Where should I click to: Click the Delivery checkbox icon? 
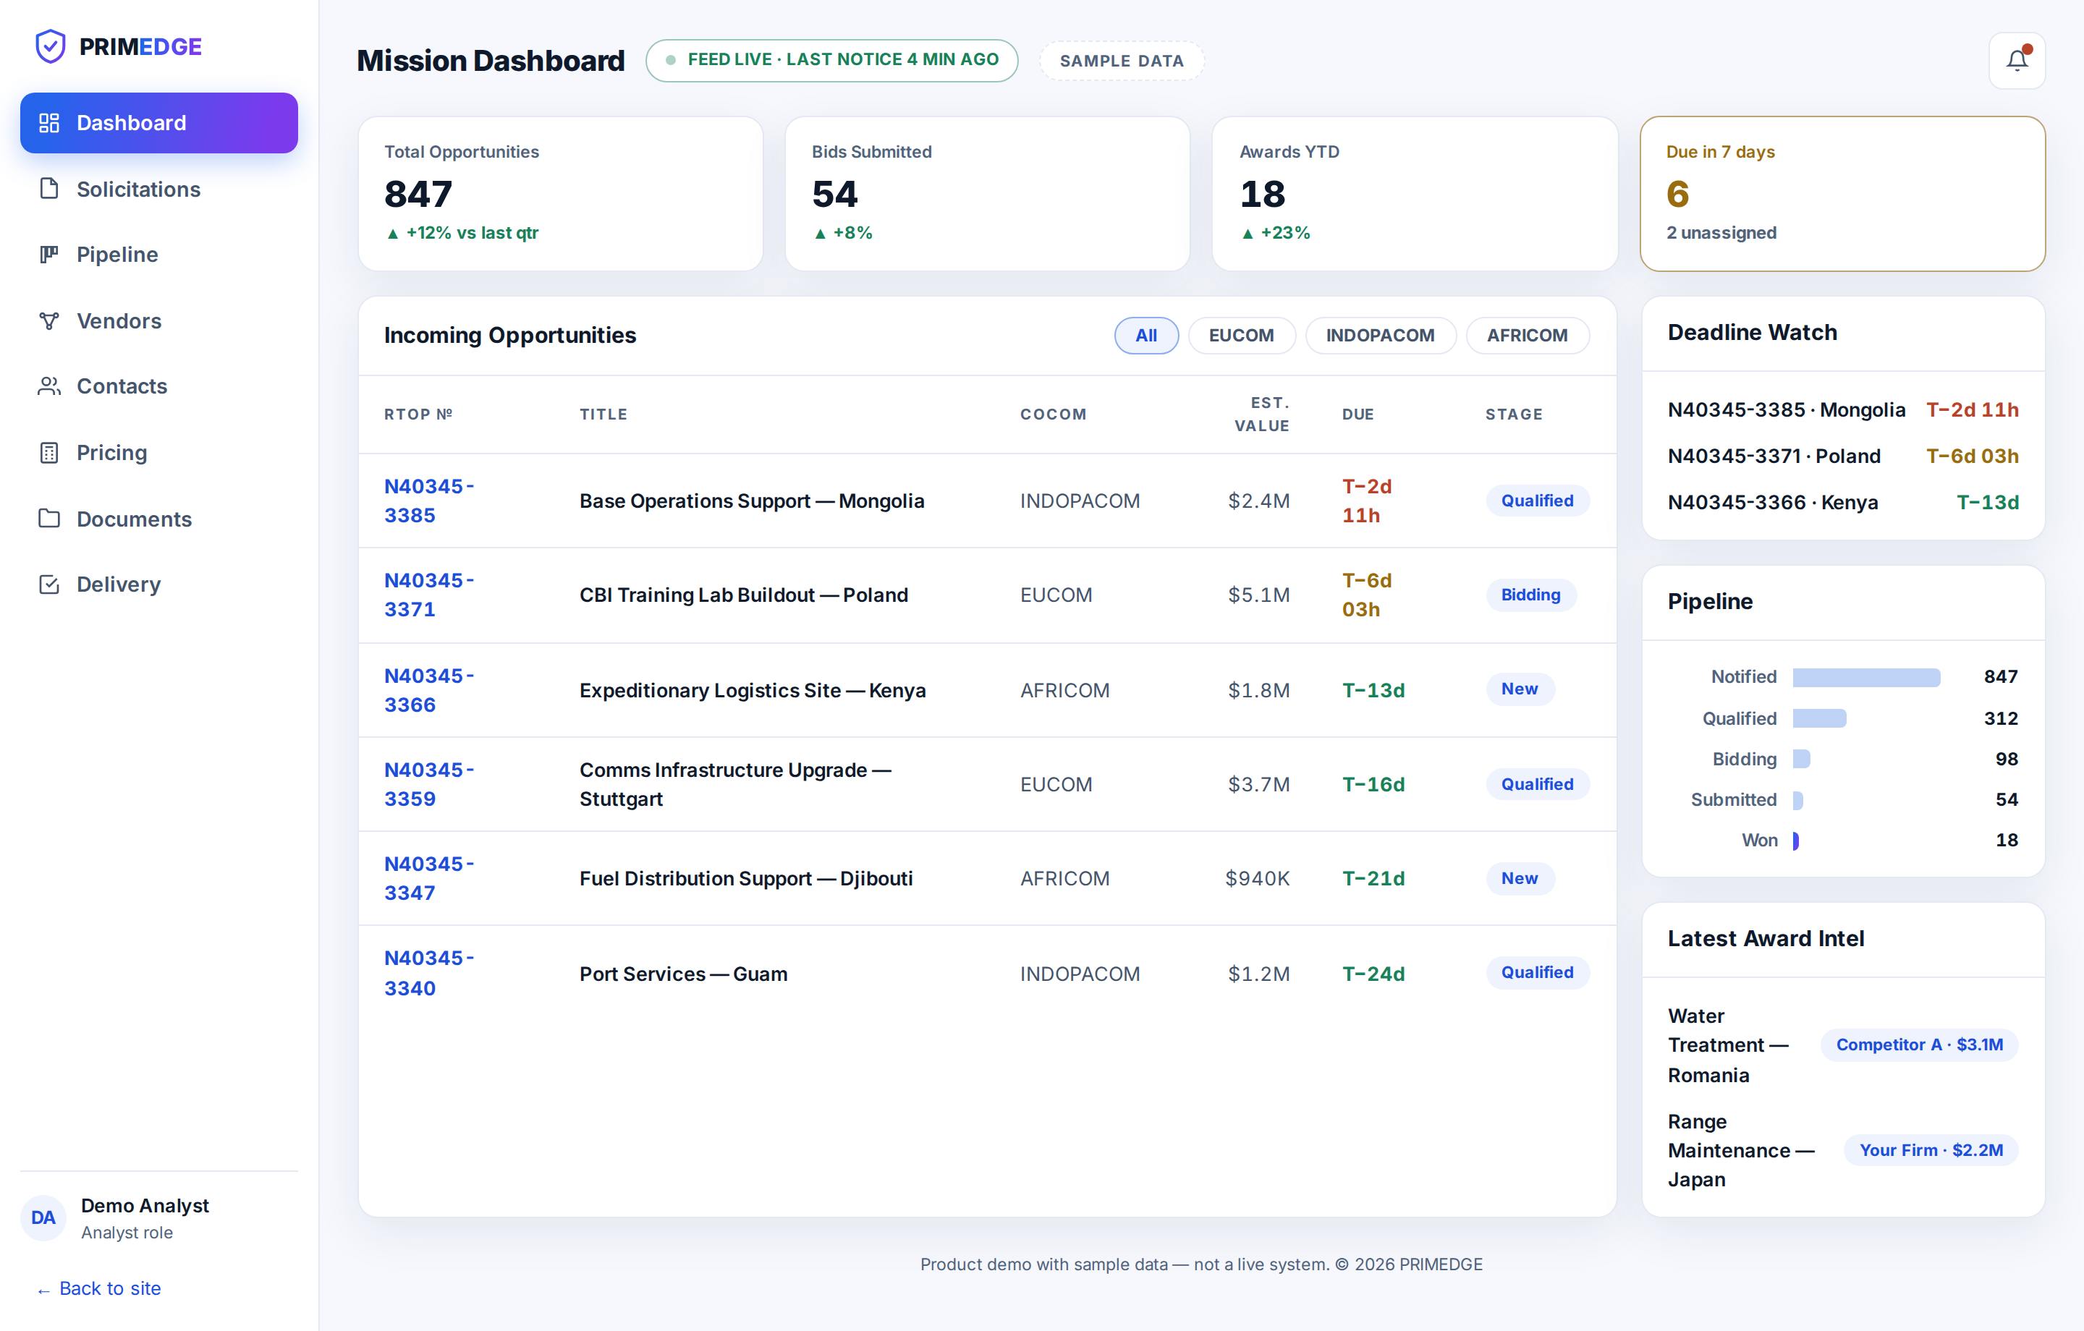click(x=49, y=584)
